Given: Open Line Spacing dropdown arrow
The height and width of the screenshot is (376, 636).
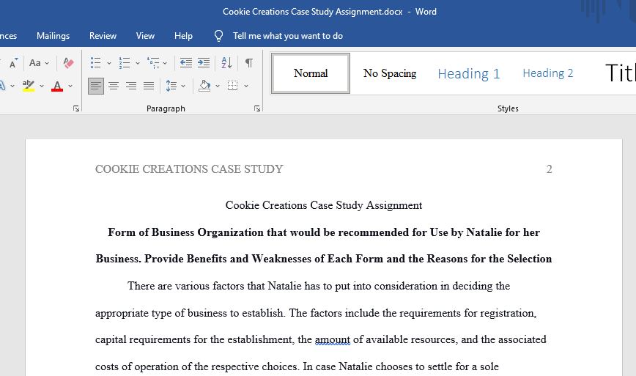Looking at the screenshot, I should point(183,86).
